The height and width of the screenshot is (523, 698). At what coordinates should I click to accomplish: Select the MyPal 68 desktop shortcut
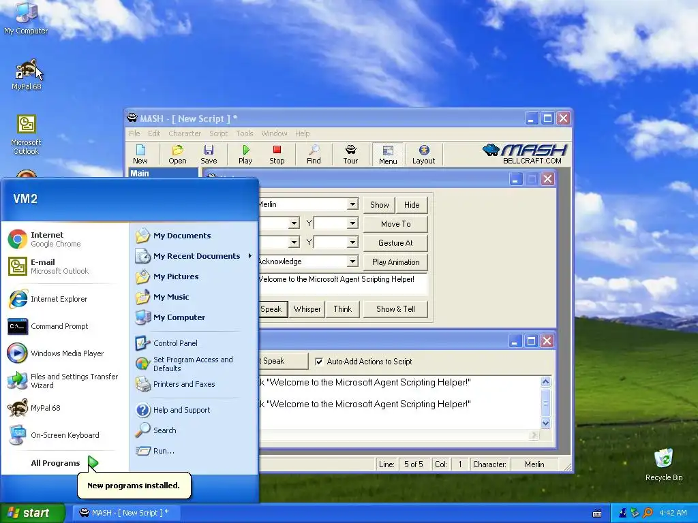(27, 75)
